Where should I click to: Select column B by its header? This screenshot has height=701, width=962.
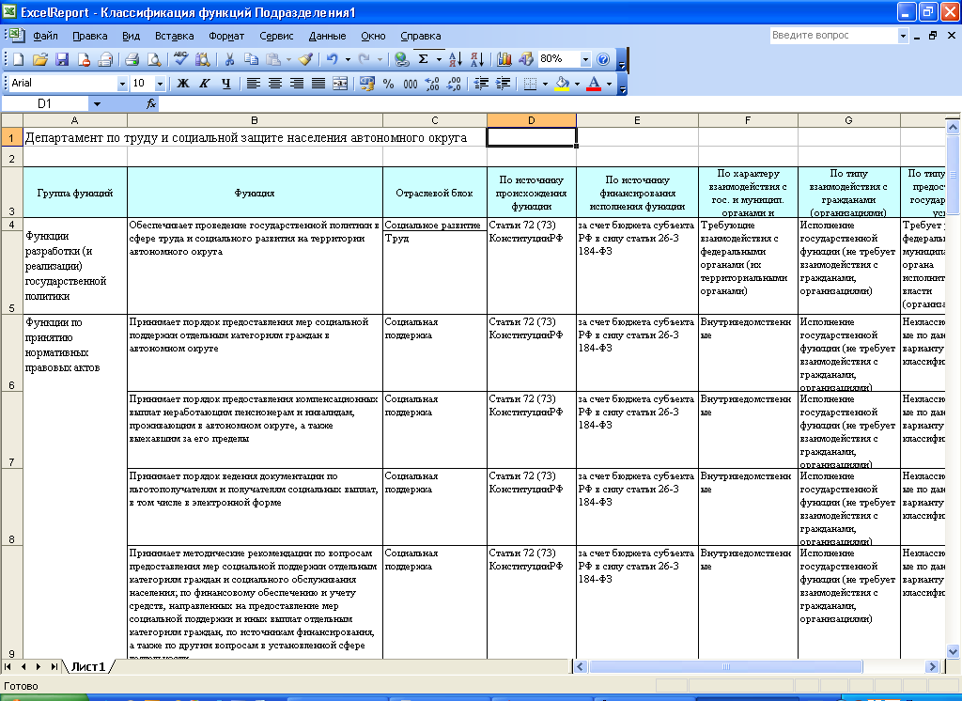point(255,120)
